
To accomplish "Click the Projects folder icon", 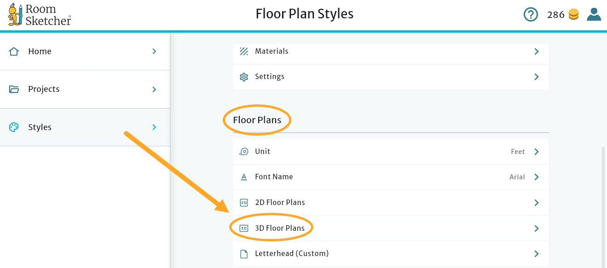I will (x=14, y=89).
